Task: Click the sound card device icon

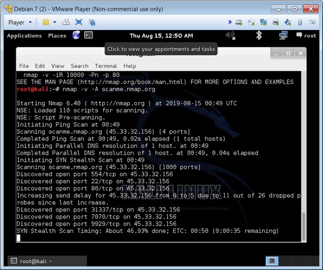Action: (x=288, y=22)
